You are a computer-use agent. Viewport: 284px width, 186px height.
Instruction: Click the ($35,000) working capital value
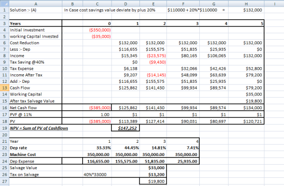tap(101, 37)
